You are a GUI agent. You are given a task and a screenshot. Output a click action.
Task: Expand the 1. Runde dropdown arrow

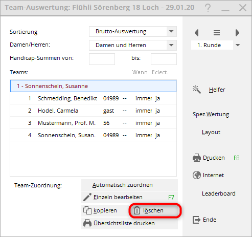pos(238,45)
